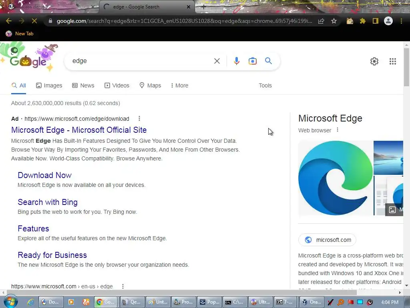Open the media player taskbar icon

pos(71,302)
